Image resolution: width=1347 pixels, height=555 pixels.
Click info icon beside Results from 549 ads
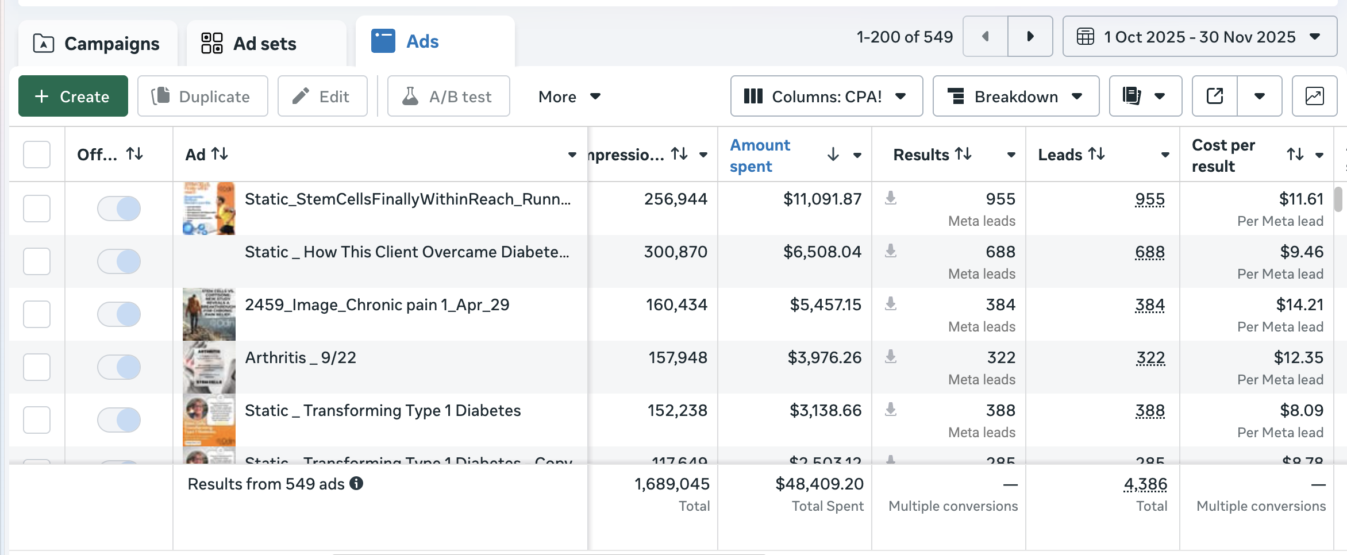356,484
